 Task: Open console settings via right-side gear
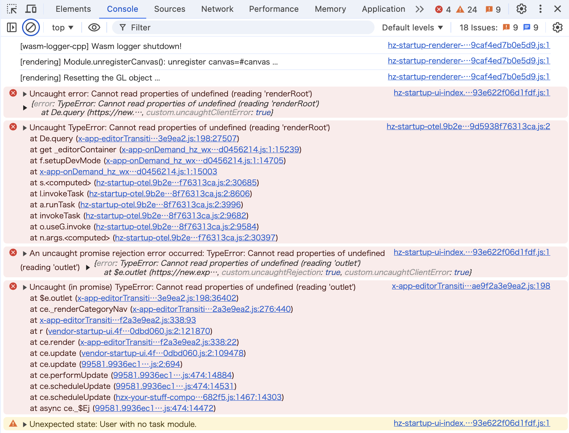(557, 27)
